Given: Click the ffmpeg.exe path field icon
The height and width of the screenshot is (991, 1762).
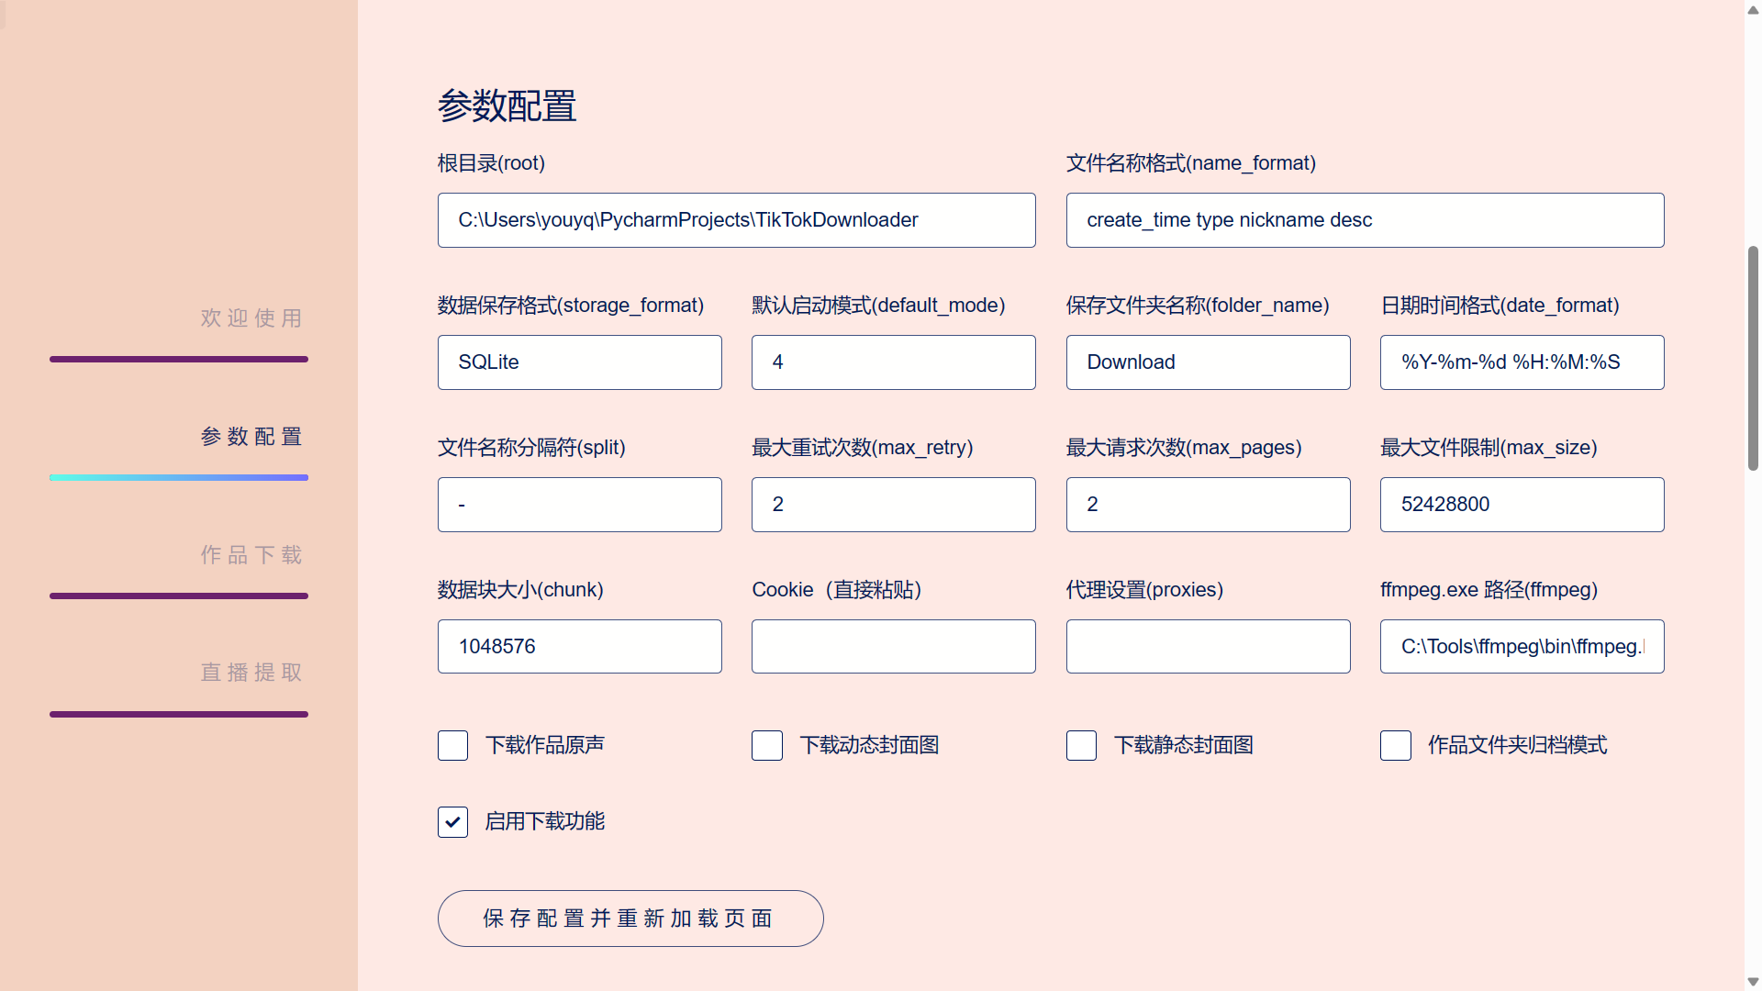Looking at the screenshot, I should pyautogui.click(x=1522, y=645).
